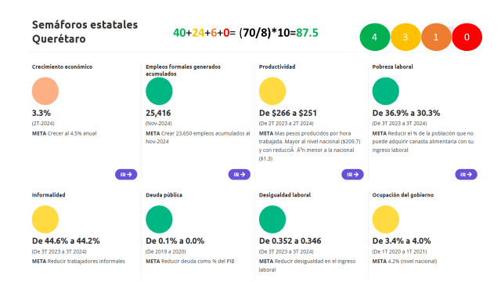Select the 25,416 employment figure
Viewport: 501px width, 282px height.
(158, 113)
